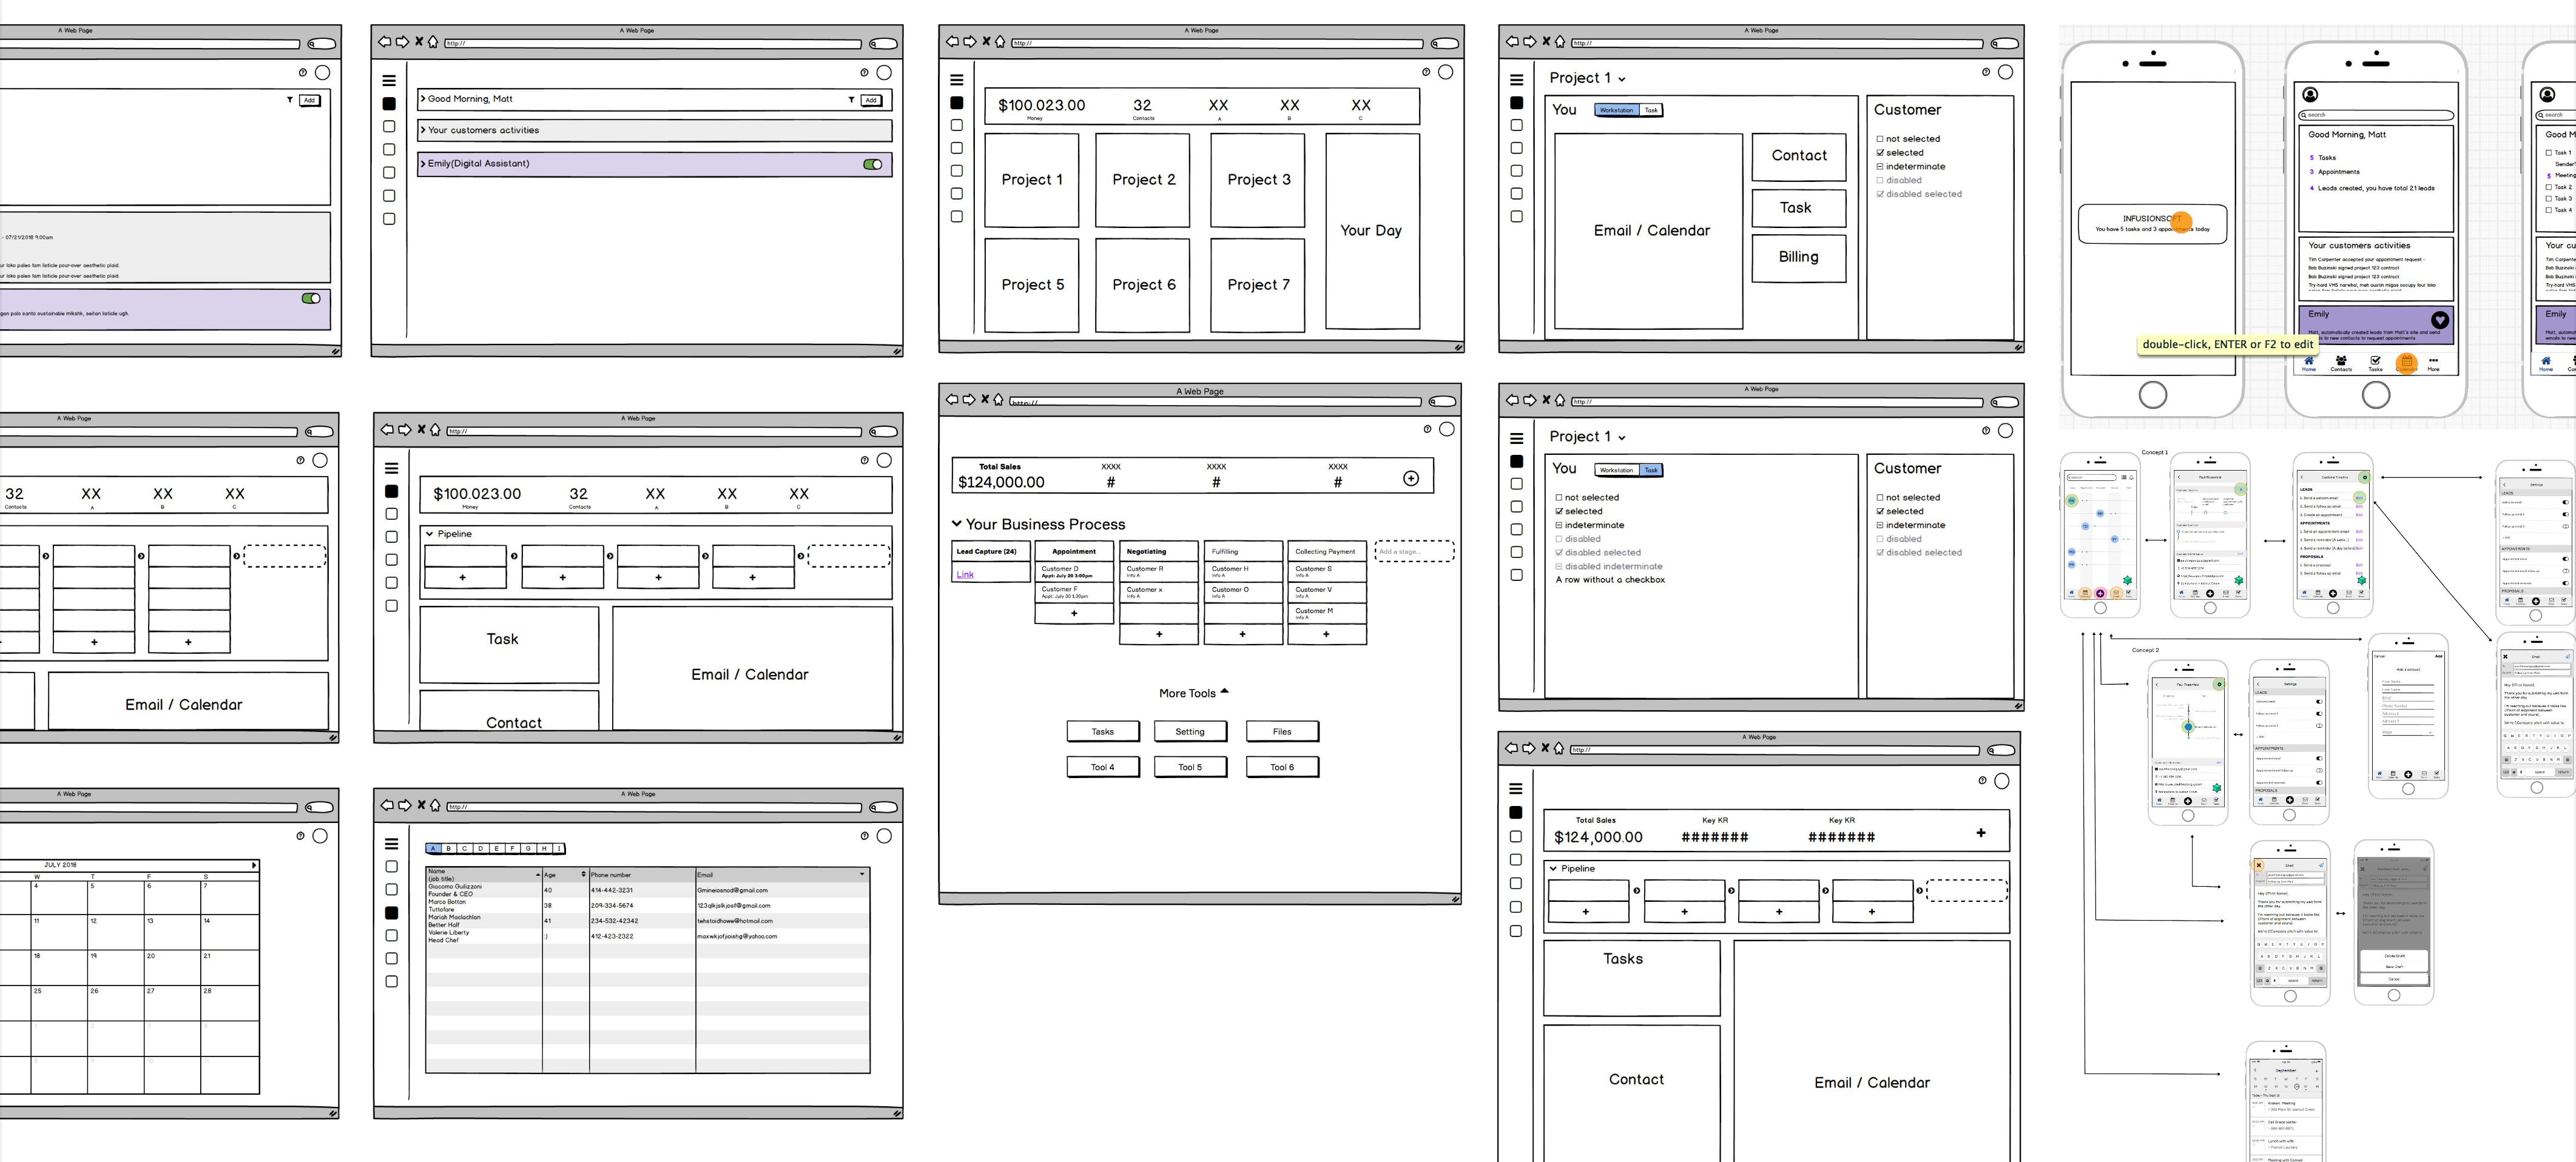Click forward arrow in the project grid page browser bar

(969, 41)
